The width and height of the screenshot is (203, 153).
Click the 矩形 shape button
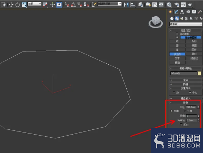(x=194, y=41)
